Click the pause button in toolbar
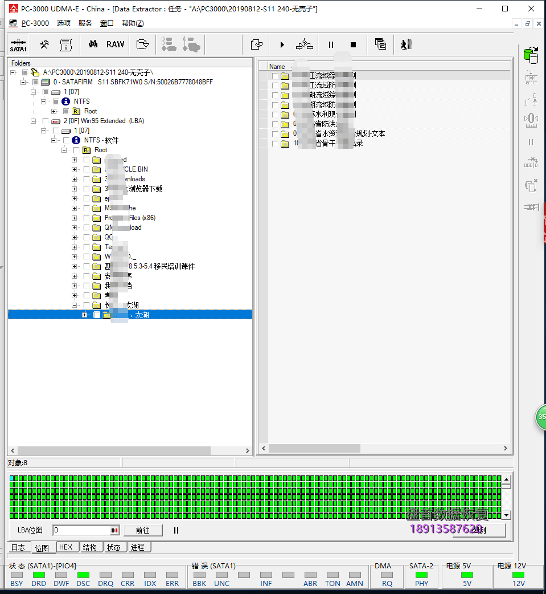The height and width of the screenshot is (594, 546). pos(331,44)
